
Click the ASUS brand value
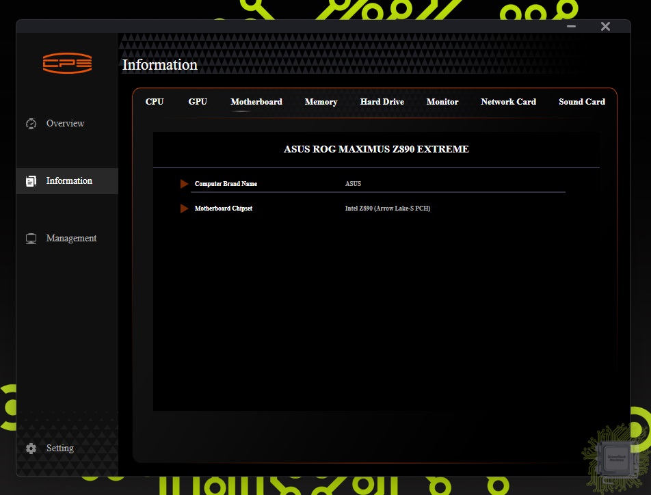pos(353,183)
